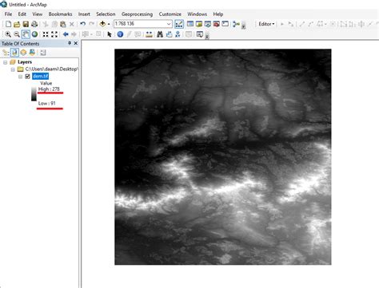Viewport: 379px width, 288px height.
Task: Toggle List By Source view
Action: pos(14,53)
